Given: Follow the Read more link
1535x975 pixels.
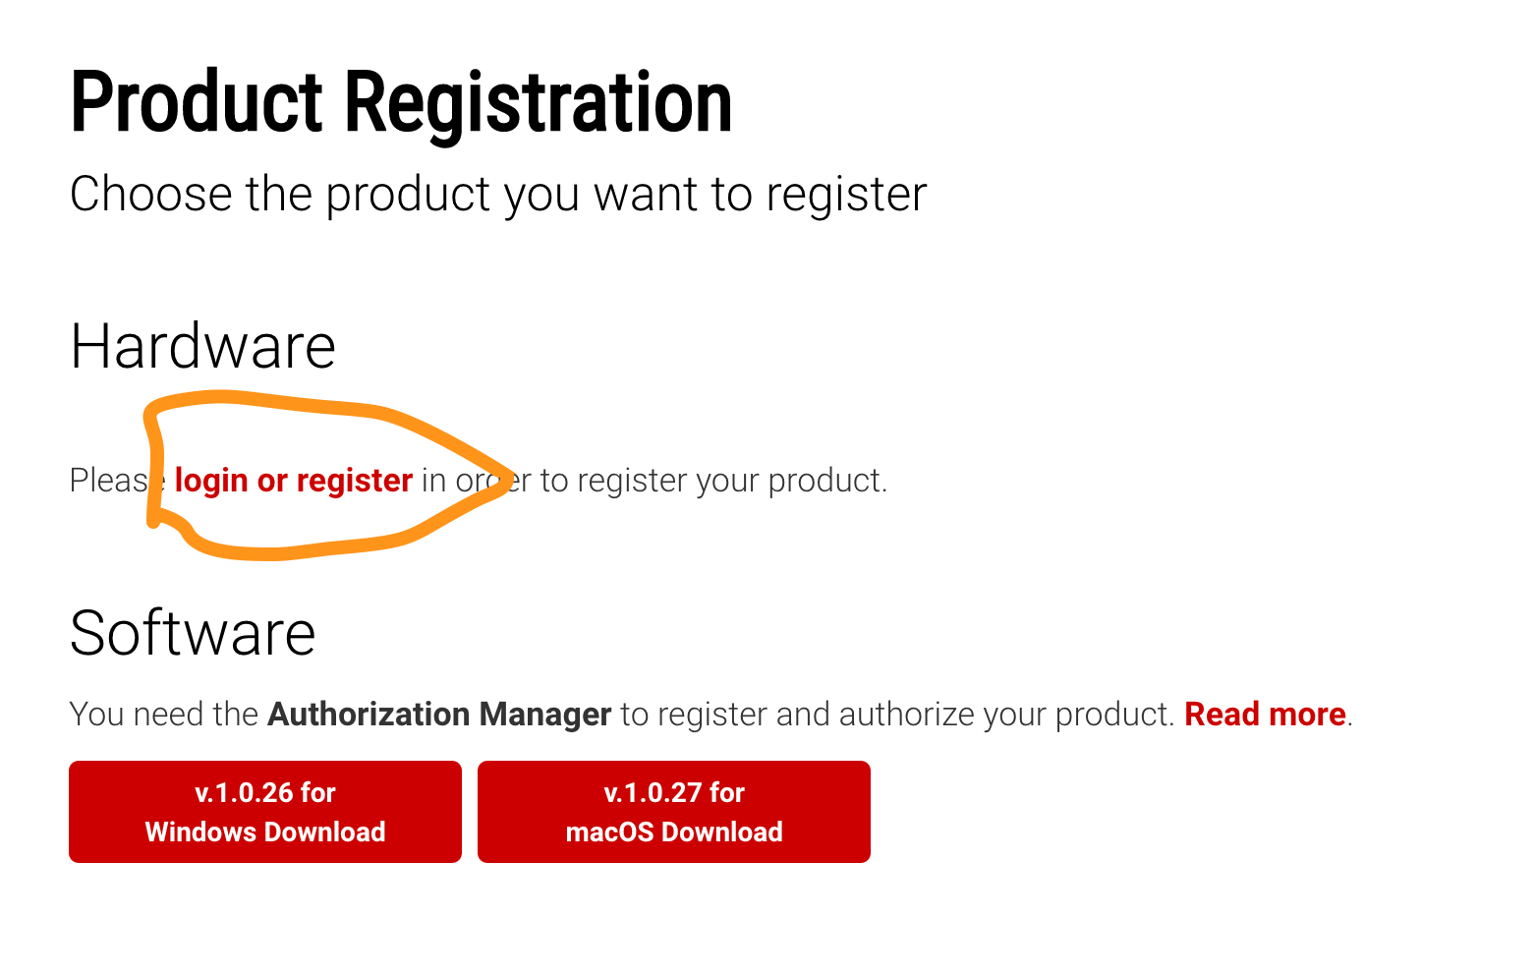Looking at the screenshot, I should [x=1265, y=714].
